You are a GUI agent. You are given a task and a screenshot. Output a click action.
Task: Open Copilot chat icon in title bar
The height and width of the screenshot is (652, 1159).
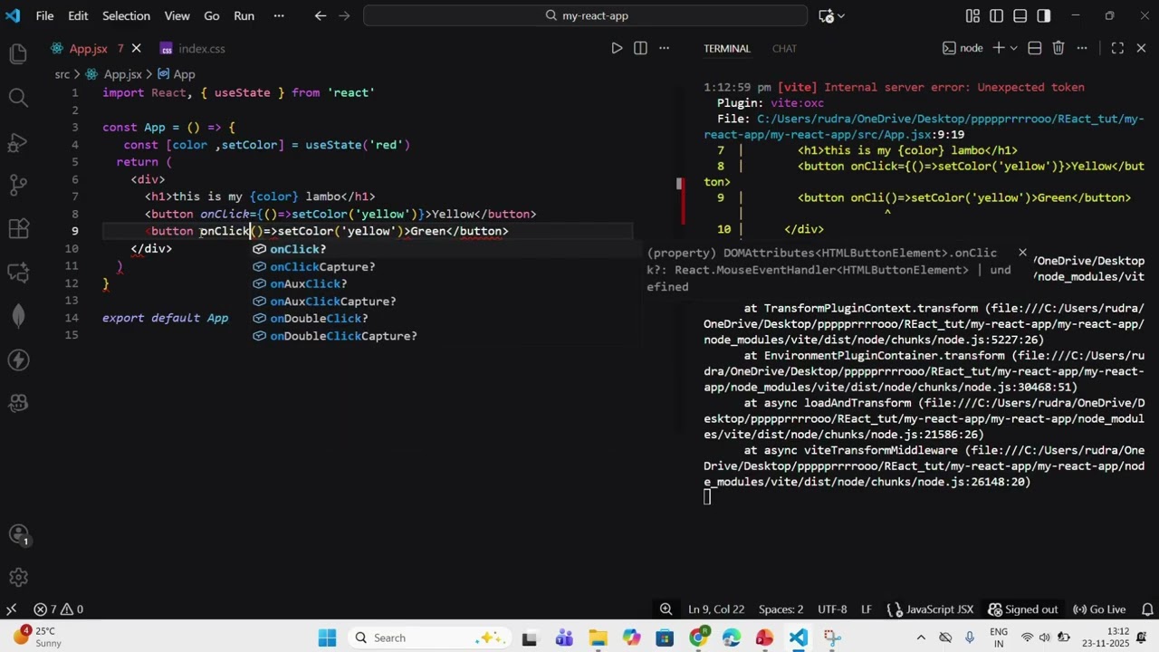[x=826, y=15]
